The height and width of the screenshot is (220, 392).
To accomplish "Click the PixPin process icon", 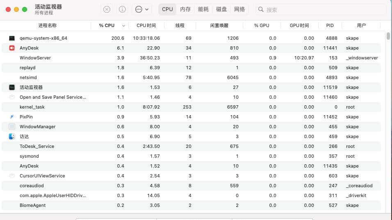I will [12, 117].
